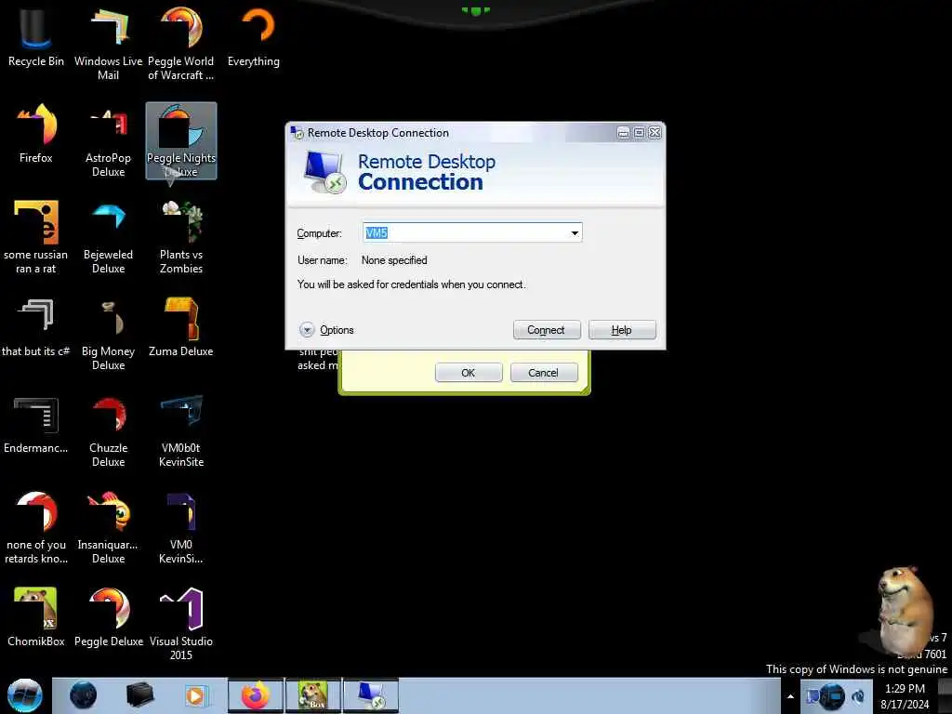The width and height of the screenshot is (952, 714).
Task: Click the volume tray icon
Action: point(858,696)
